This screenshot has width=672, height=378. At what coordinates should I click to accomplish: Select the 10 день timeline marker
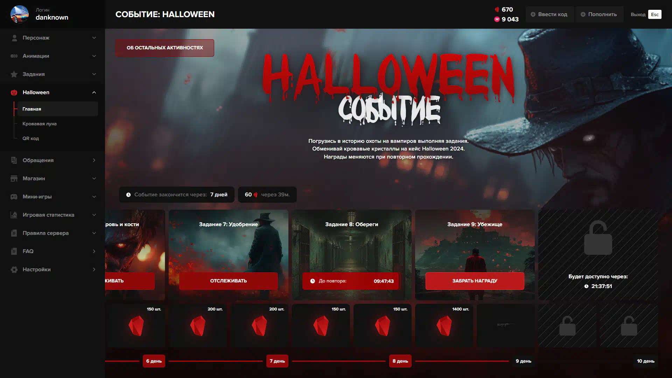point(646,361)
